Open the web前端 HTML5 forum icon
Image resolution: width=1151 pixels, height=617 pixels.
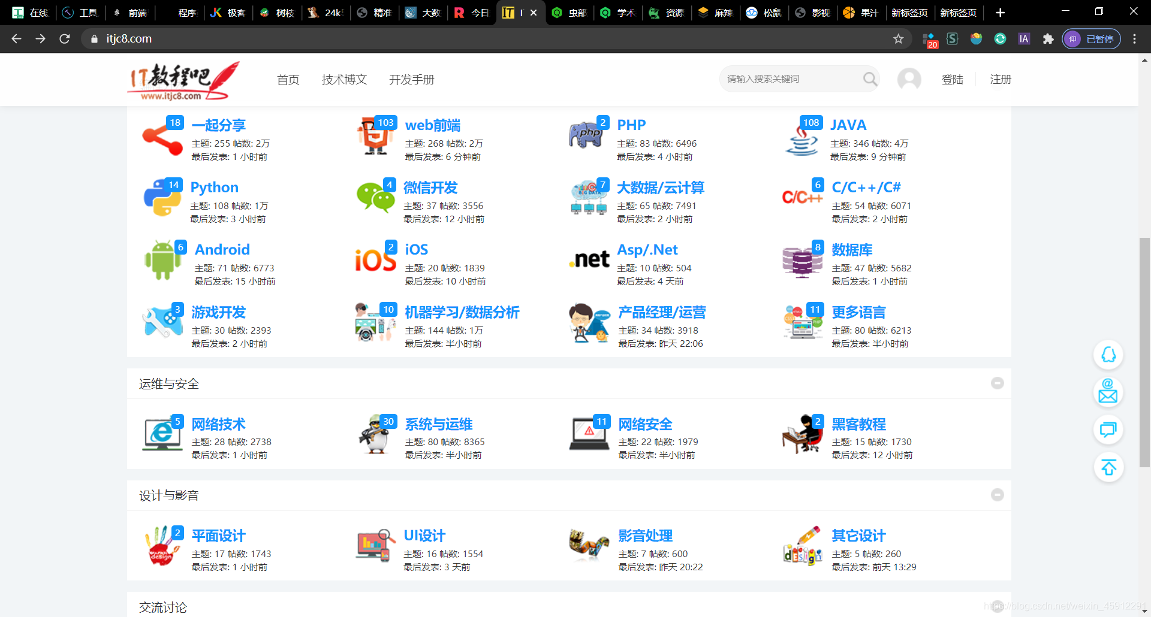(x=376, y=137)
